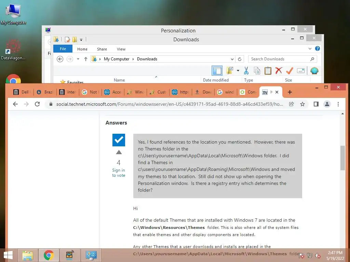Open the Chrome profile avatar

click(327, 104)
